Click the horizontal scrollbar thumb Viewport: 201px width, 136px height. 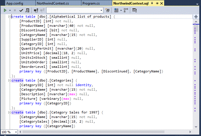(x=93, y=132)
